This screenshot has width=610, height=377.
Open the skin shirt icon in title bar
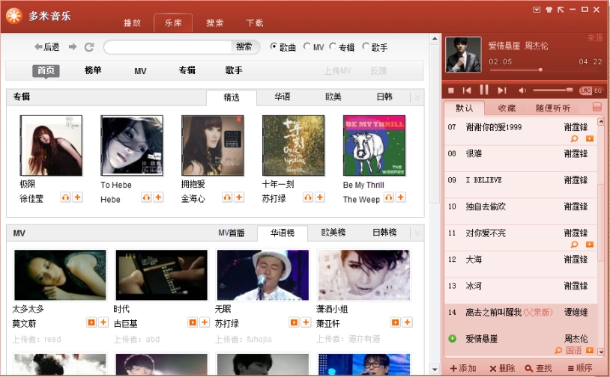coord(549,10)
